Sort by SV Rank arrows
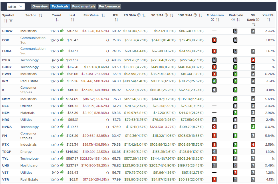The image size is (278, 184). pyautogui.click(x=254, y=25)
